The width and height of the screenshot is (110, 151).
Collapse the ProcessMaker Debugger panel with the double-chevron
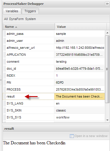point(107,4)
